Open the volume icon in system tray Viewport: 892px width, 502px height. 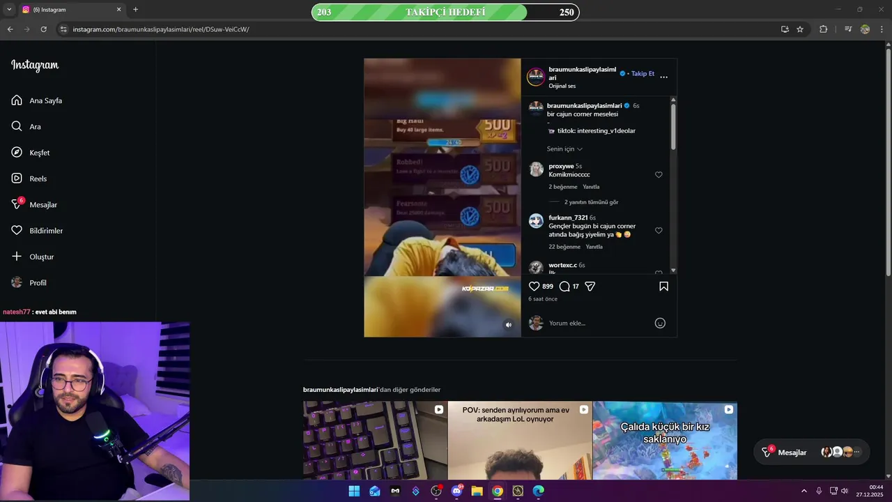coord(844,491)
